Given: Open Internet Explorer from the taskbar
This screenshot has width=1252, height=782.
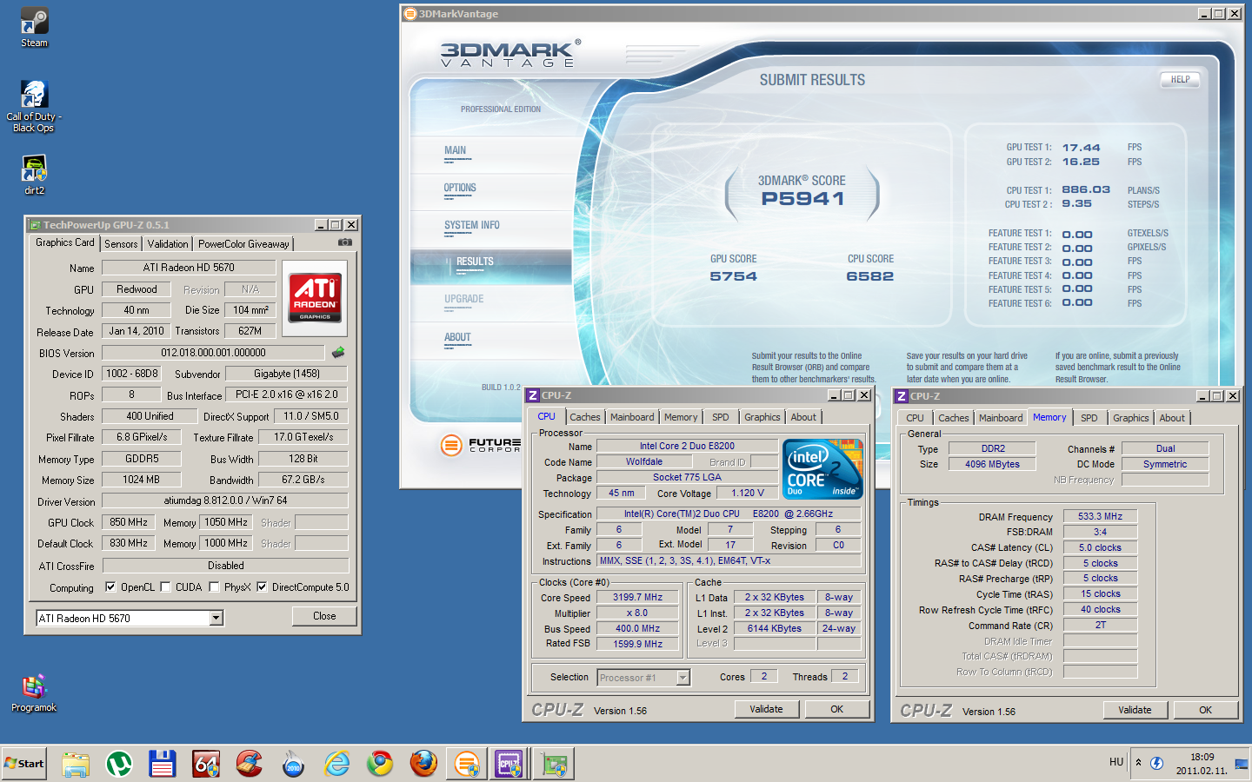Looking at the screenshot, I should click(336, 764).
